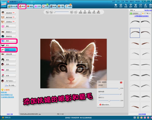
Task: Click the light bulb tips icon
Action: 2,90
